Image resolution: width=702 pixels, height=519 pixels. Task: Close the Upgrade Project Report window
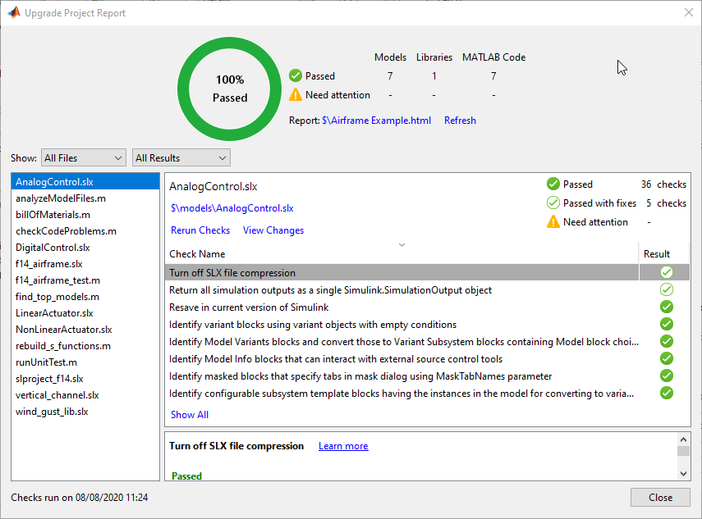click(x=689, y=12)
